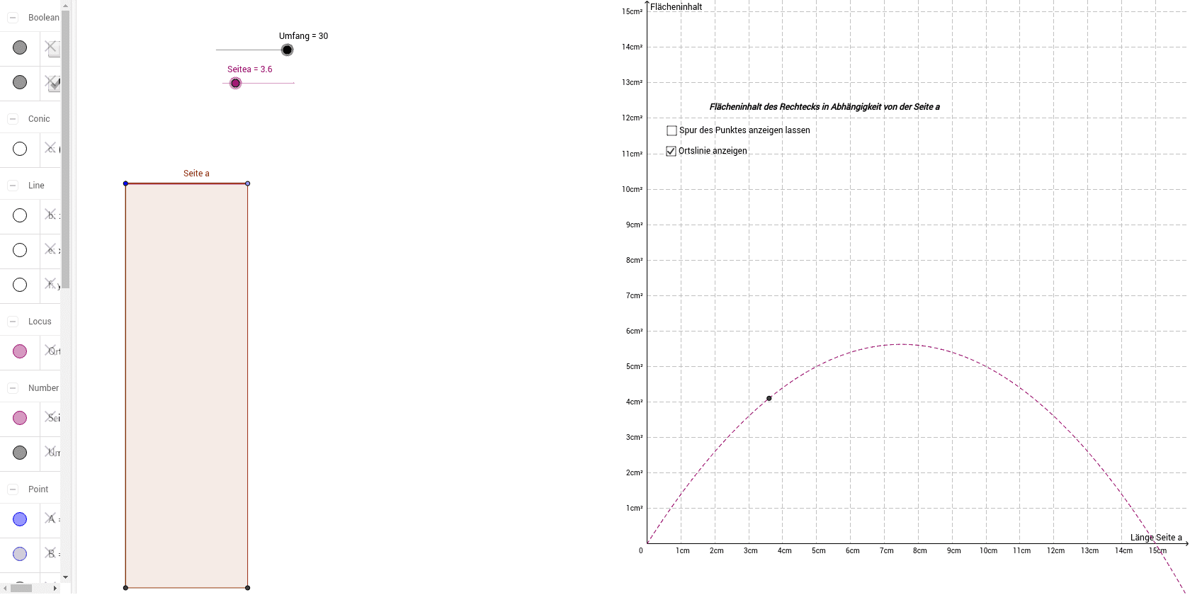
Task: Enable 'Spur des Punktes anzeigen lassen' checkbox
Action: tap(671, 130)
